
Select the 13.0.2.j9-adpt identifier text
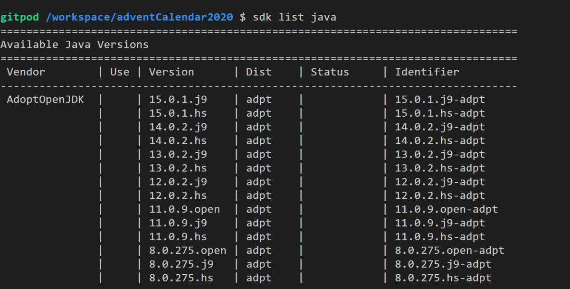tap(440, 155)
